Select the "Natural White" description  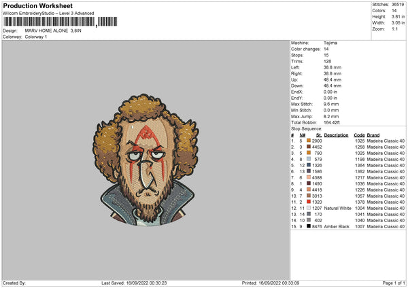click(337, 209)
